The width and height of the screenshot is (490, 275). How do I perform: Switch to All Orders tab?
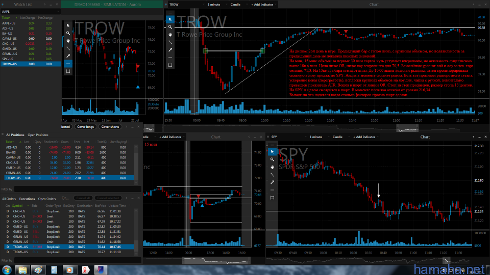9,199
